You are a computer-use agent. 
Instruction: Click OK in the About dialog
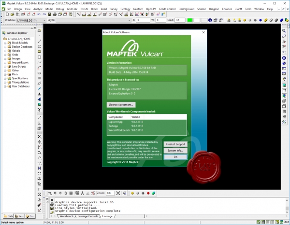pyautogui.click(x=175, y=157)
